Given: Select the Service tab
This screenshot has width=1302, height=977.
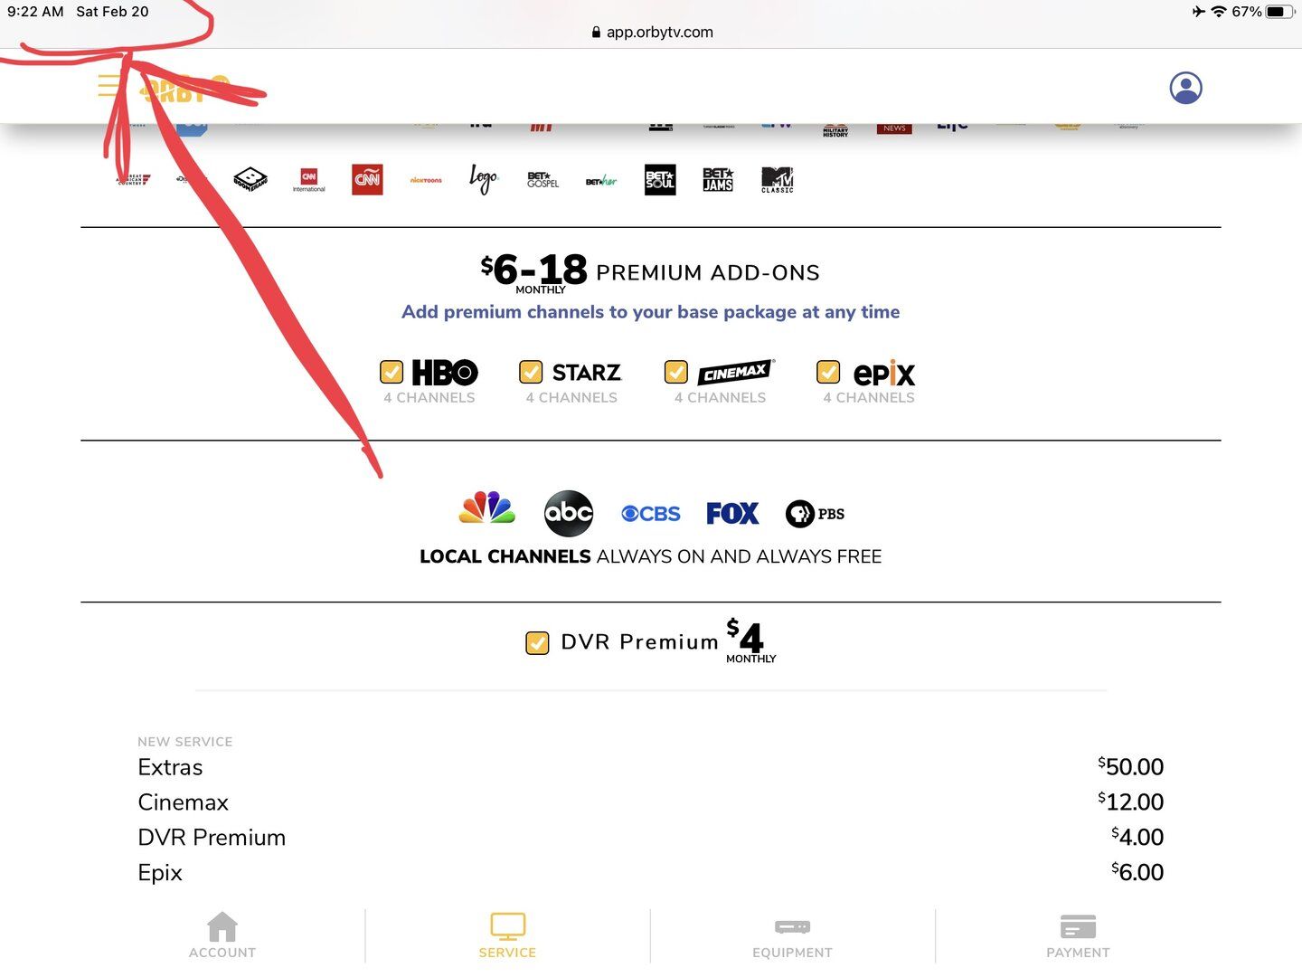Looking at the screenshot, I should coord(507,935).
